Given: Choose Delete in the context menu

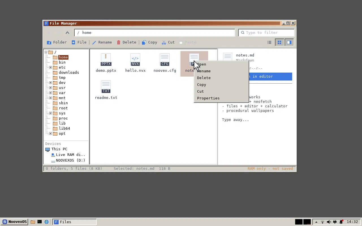Looking at the screenshot, I should (x=221, y=78).
